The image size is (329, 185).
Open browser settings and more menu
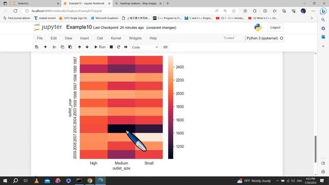pos(313,11)
